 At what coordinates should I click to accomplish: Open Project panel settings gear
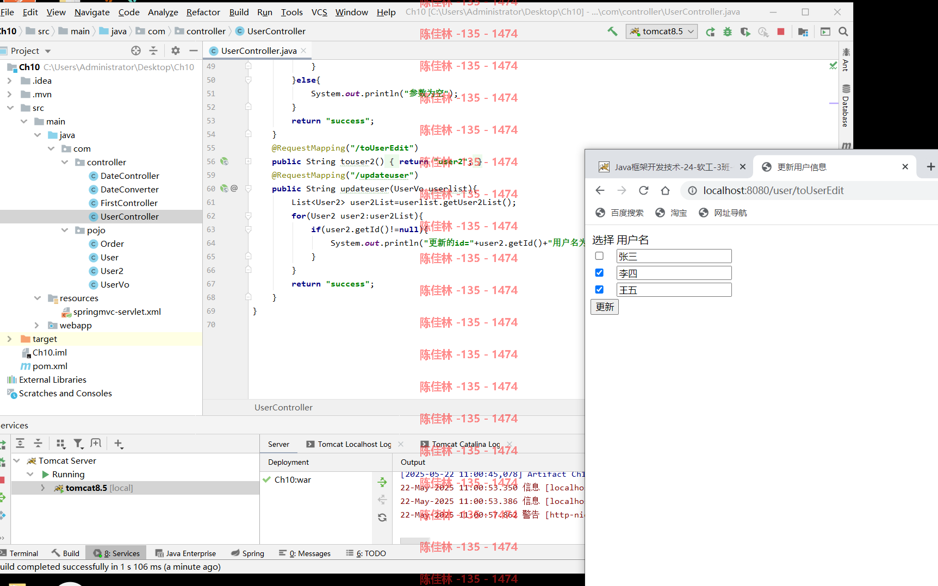(175, 51)
